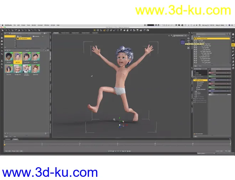This screenshot has width=235, height=180.
Task: Switch to the Viewport tab
Action: click(56, 33)
